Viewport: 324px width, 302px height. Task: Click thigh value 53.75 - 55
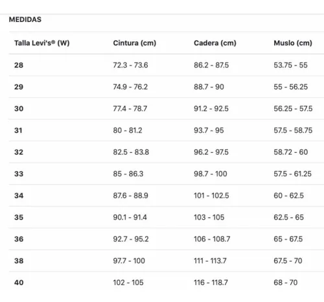290,65
